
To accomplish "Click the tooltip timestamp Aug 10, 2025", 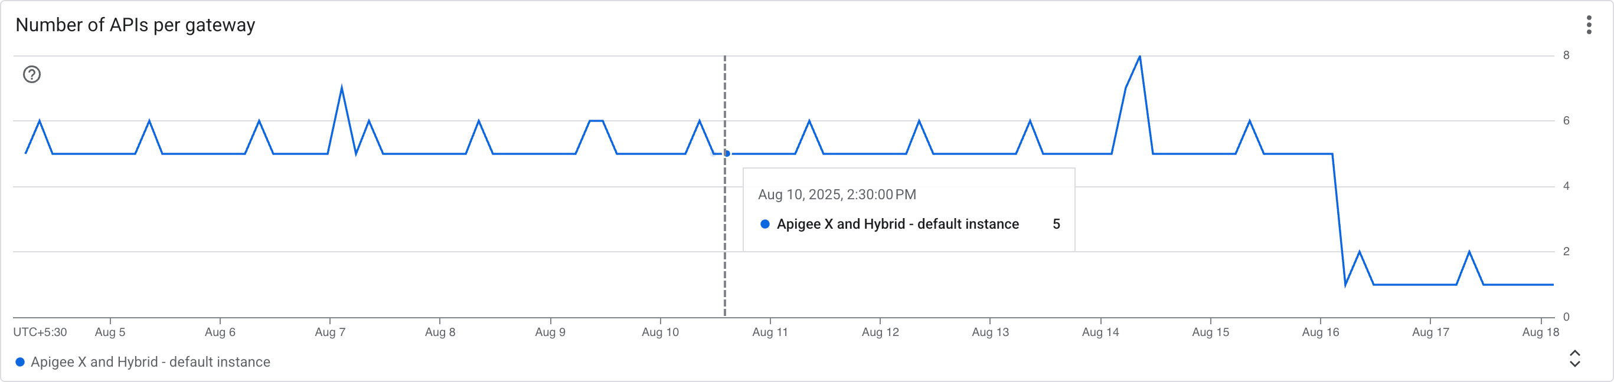I will pos(837,195).
